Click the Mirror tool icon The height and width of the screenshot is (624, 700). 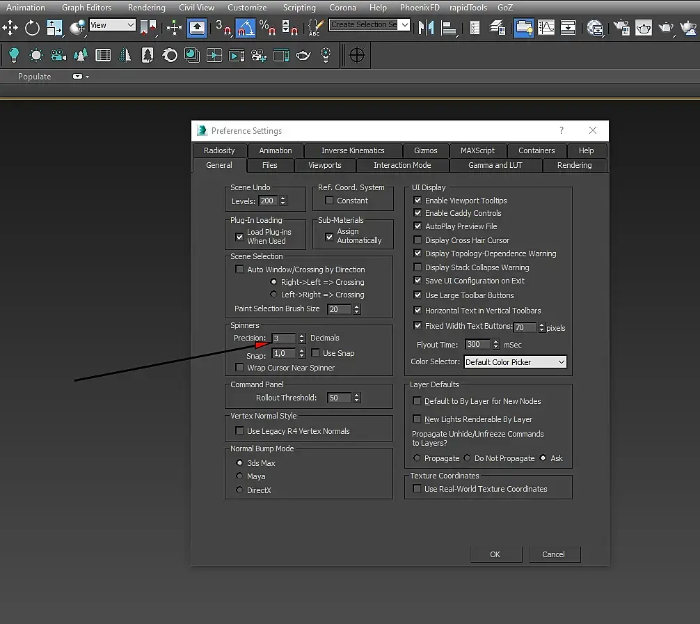pos(426,28)
